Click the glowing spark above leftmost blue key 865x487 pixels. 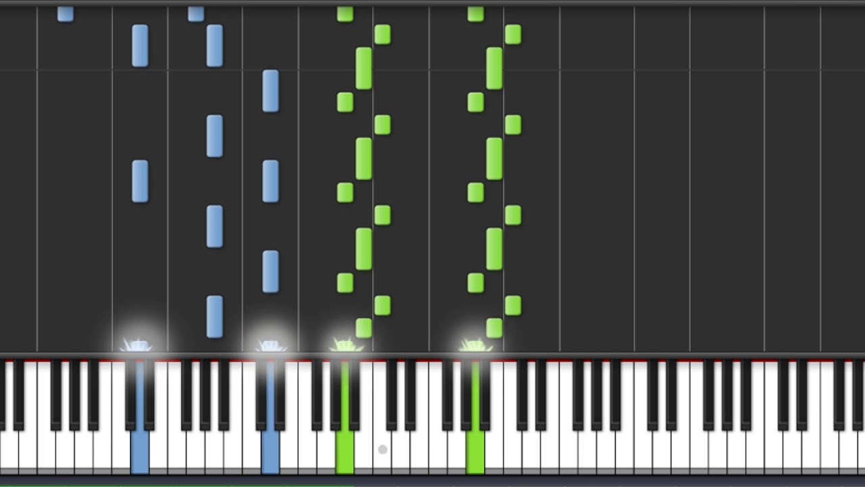pyautogui.click(x=136, y=344)
